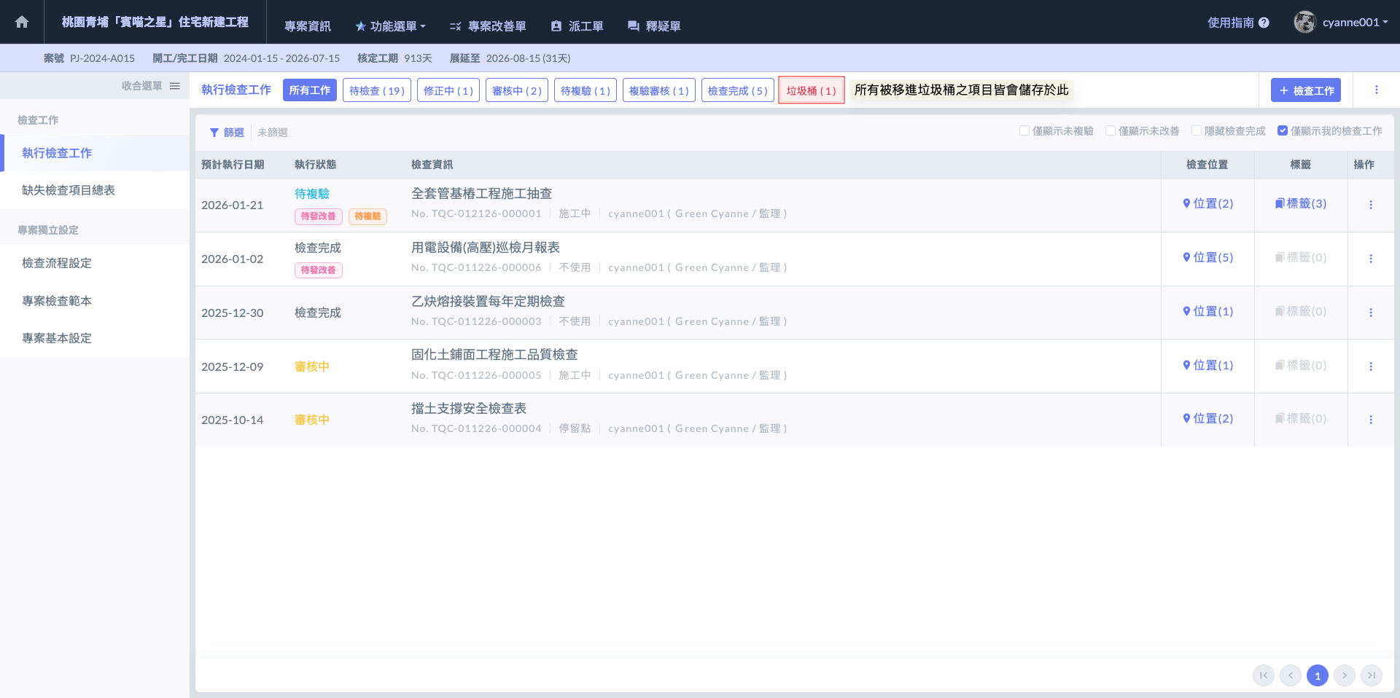Image resolution: width=1400 pixels, height=698 pixels.
Task: Go to the last page of results
Action: pyautogui.click(x=1371, y=675)
